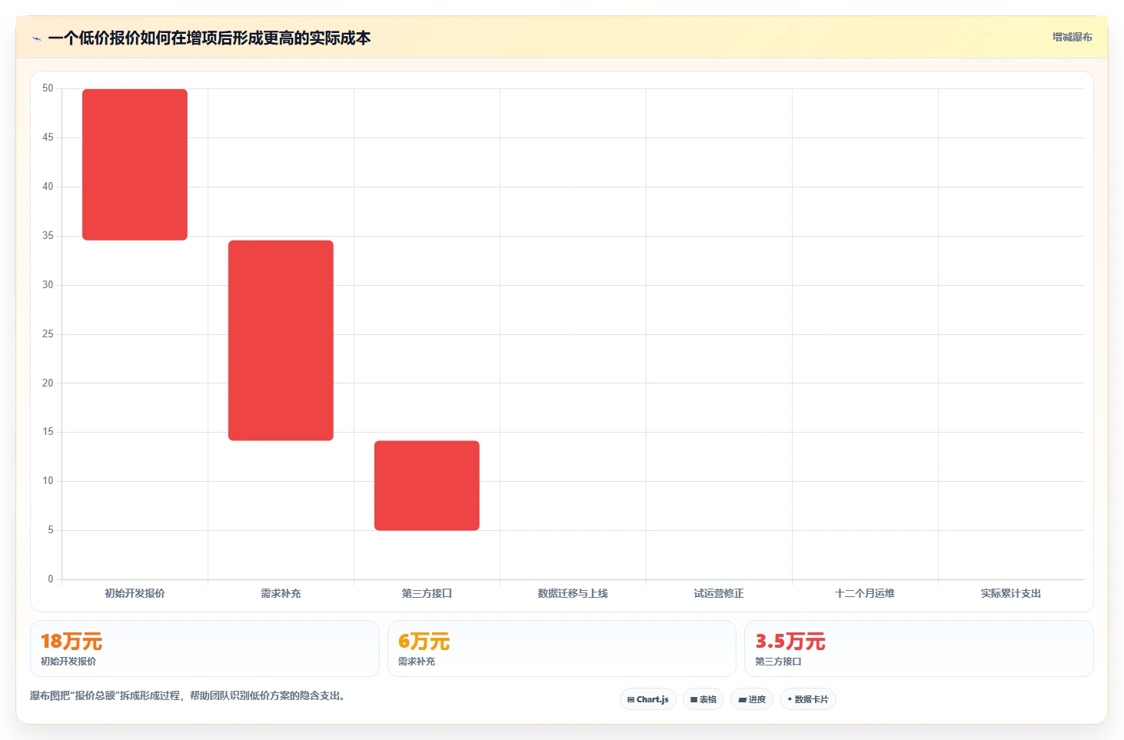
Task: Click the 初始开发报价 red waterfall bar
Action: tap(135, 164)
